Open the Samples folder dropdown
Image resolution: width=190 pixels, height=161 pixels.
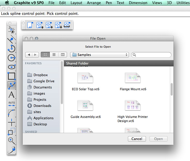[x=99, y=55]
